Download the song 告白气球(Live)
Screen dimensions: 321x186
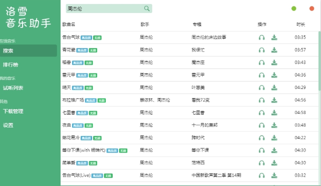click(x=274, y=175)
